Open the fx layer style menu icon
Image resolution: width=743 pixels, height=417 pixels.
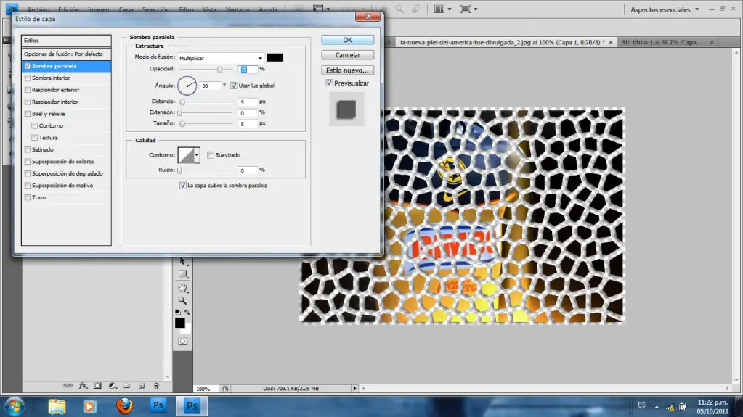click(x=83, y=386)
